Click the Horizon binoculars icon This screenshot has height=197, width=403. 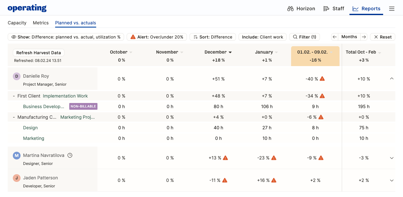[290, 9]
